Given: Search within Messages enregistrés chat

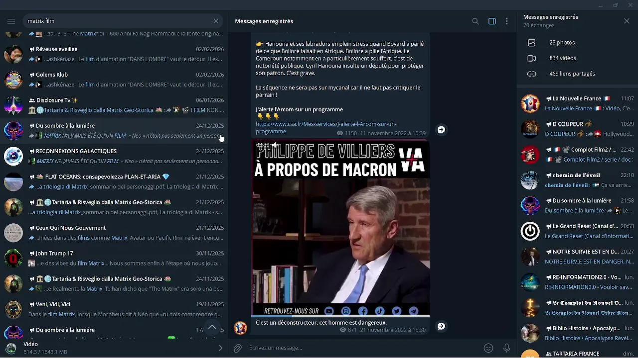Looking at the screenshot, I should (x=476, y=21).
